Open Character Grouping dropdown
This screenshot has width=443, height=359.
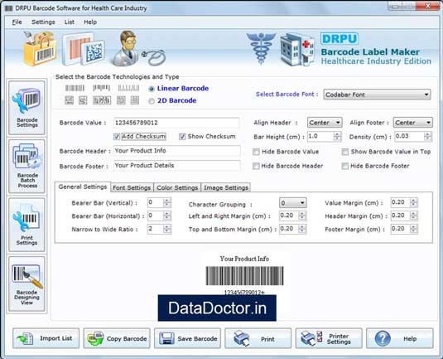292,203
